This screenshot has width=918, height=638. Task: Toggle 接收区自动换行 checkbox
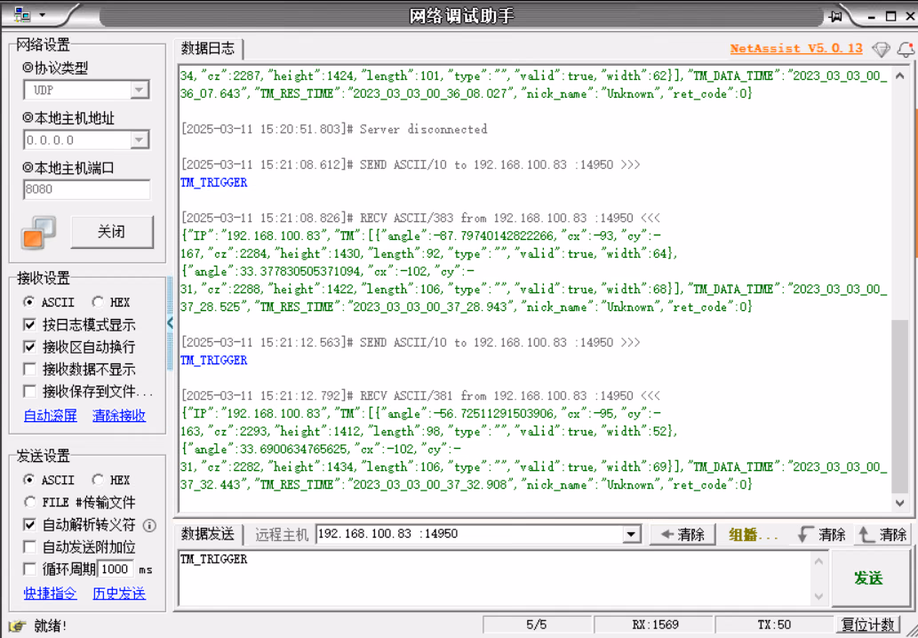pyautogui.click(x=29, y=347)
